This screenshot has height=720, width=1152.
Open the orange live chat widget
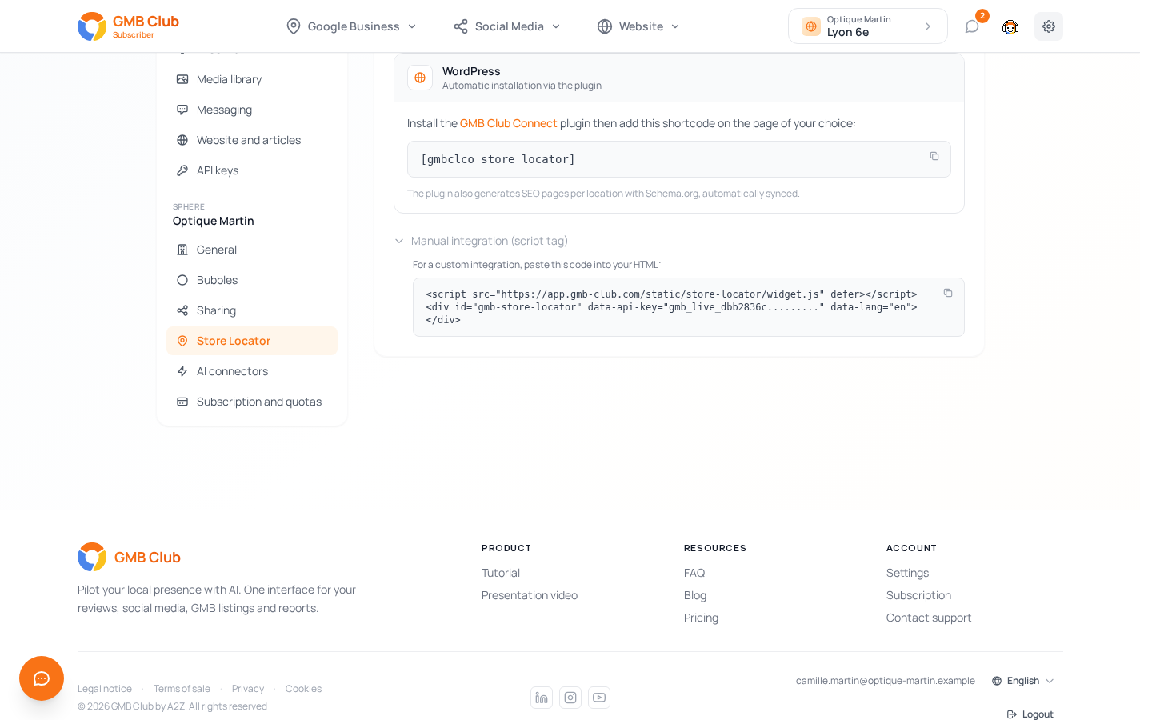click(x=42, y=678)
